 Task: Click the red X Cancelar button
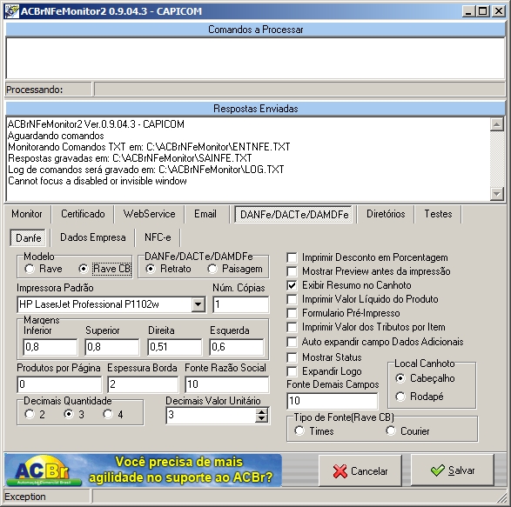click(x=360, y=470)
